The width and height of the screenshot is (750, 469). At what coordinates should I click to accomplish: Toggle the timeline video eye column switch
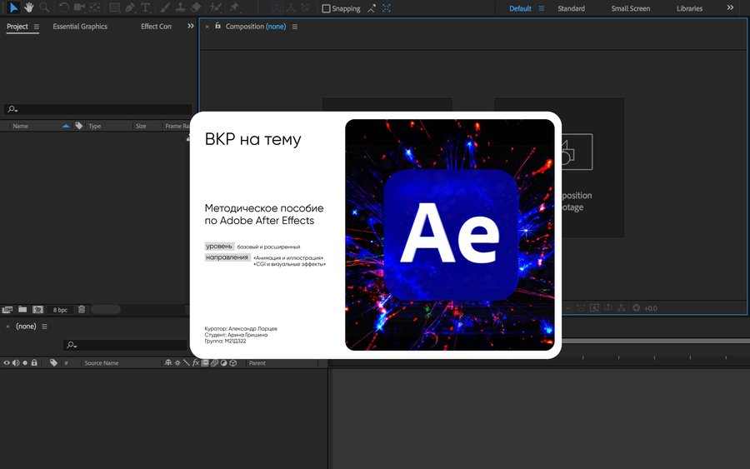[x=7, y=363]
